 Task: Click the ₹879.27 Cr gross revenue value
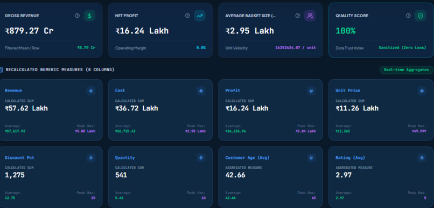[29, 31]
